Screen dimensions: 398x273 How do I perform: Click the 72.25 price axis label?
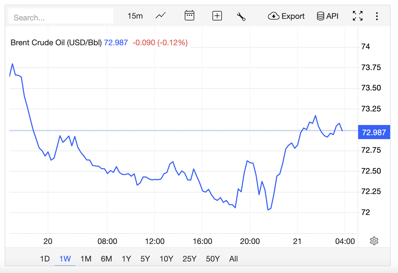point(371,191)
